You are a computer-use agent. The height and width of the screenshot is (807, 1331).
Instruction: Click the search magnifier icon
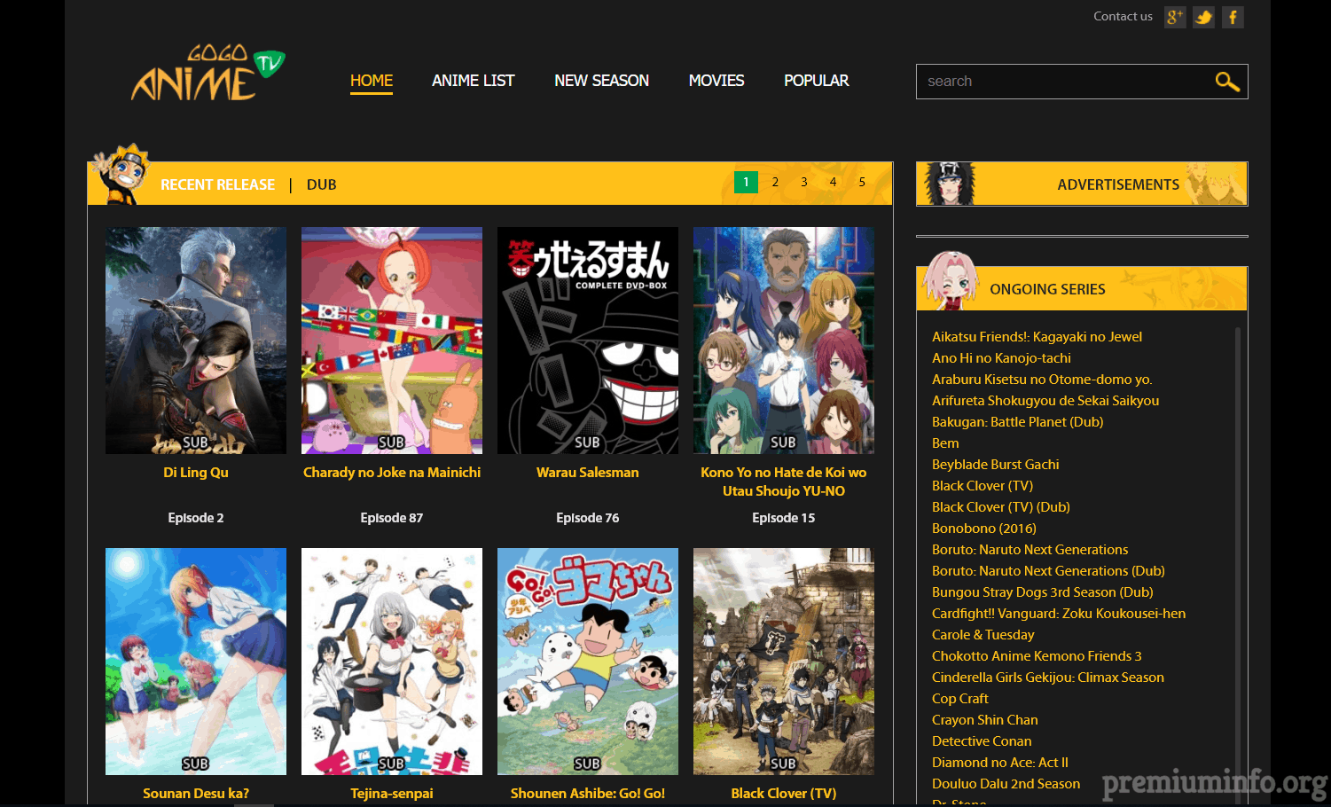(x=1227, y=82)
